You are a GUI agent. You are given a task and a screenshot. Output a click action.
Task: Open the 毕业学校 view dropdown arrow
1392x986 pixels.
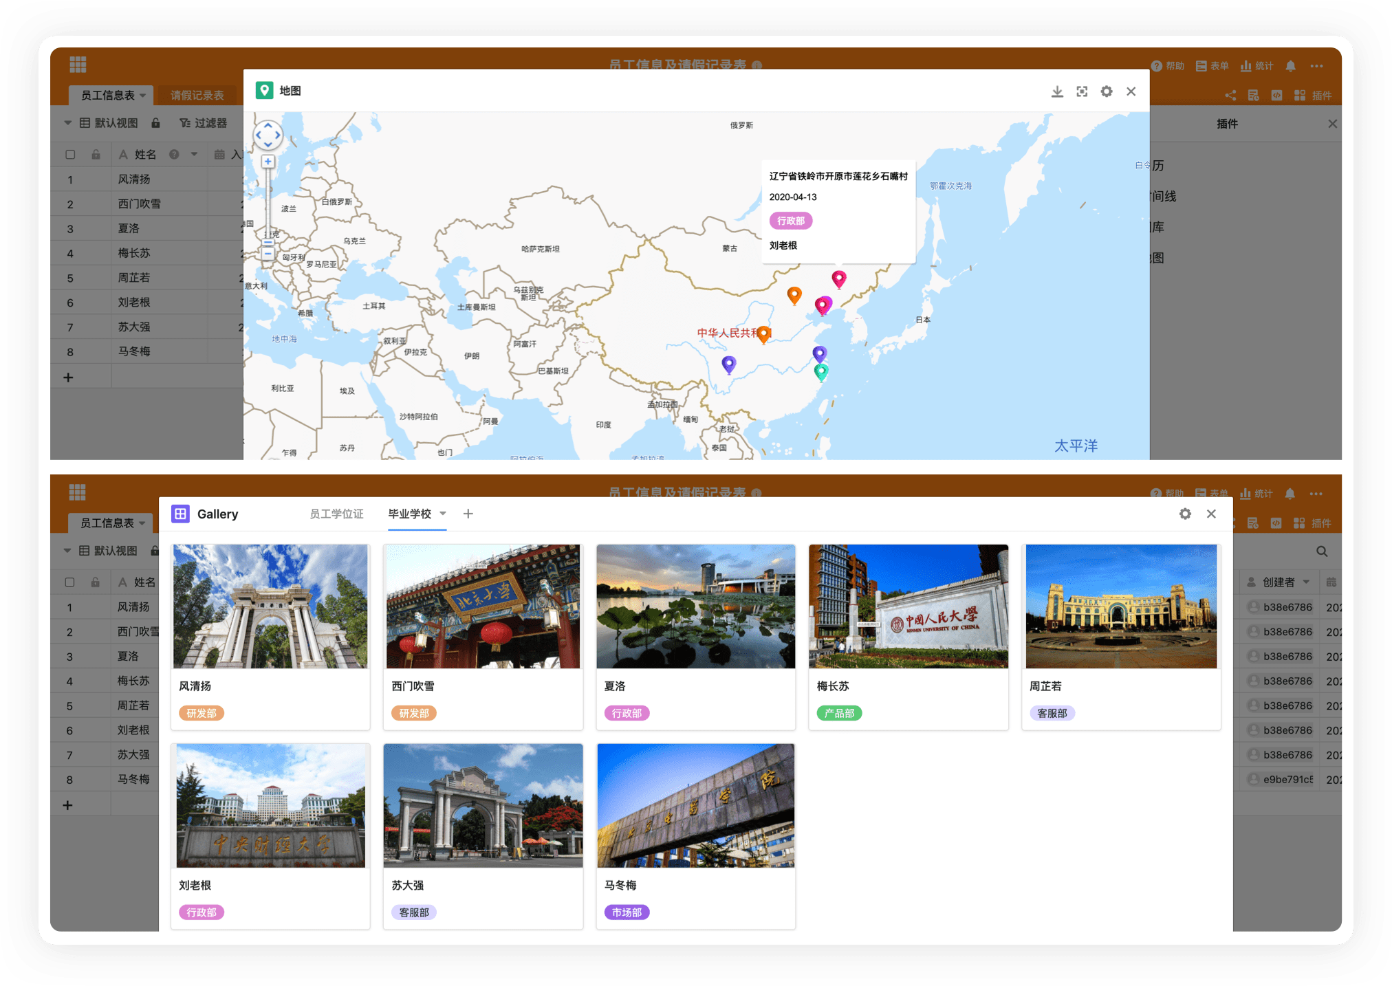443,514
